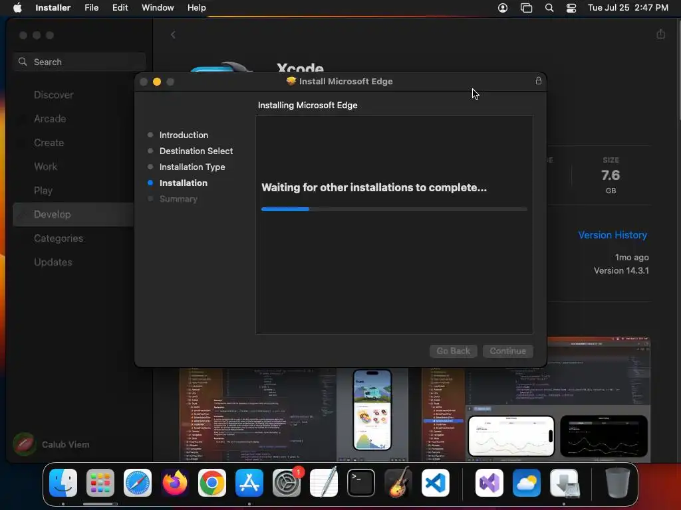Open the Window menu
This screenshot has width=681, height=510.
(x=158, y=7)
